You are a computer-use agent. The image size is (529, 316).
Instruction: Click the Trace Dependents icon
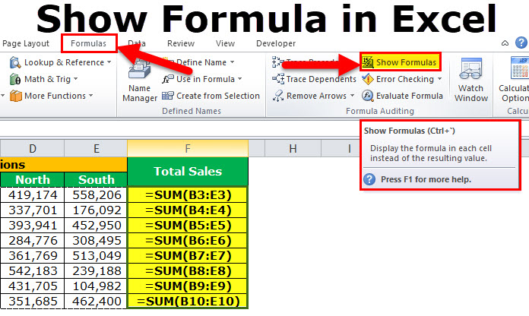pyautogui.click(x=278, y=79)
